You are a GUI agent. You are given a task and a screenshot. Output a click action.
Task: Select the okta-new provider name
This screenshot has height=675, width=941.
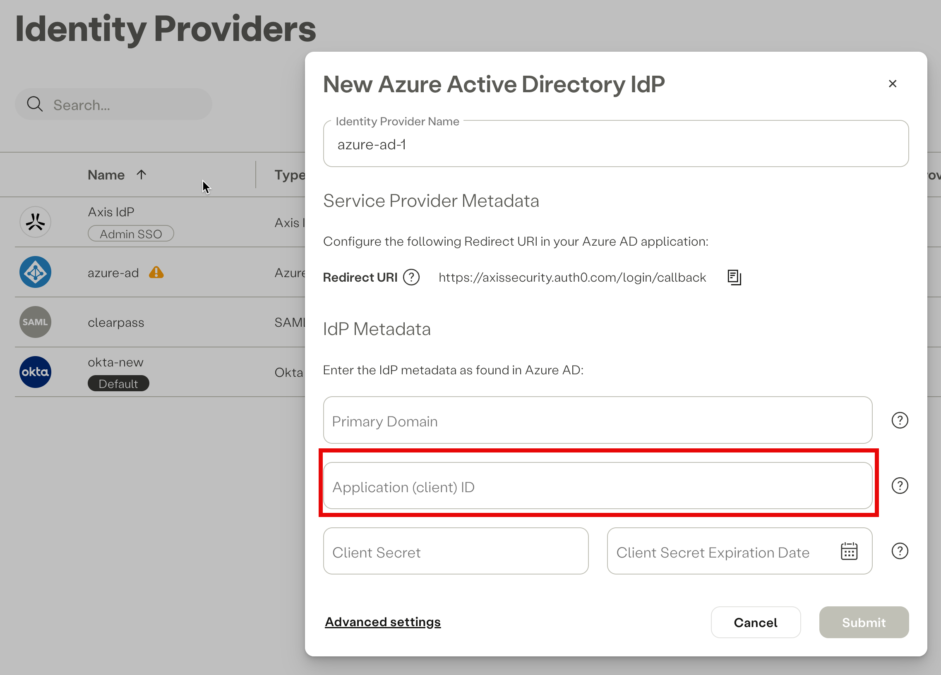[115, 362]
